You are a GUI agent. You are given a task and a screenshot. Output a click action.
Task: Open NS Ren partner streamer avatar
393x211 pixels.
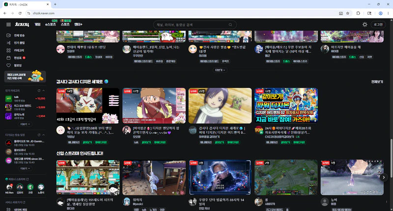[x=9, y=187]
